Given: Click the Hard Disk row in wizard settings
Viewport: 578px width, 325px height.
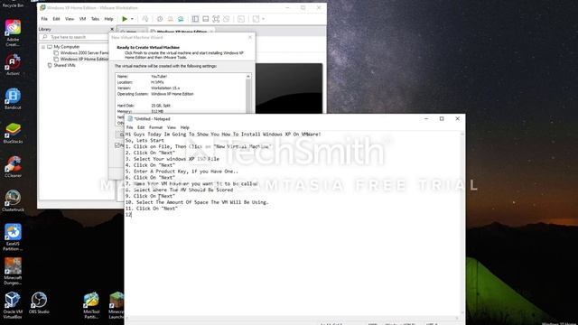Looking at the screenshot, I should click(181, 106).
